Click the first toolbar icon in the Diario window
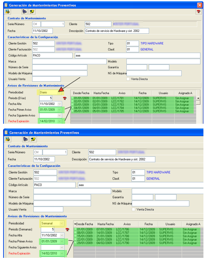 point(7,11)
